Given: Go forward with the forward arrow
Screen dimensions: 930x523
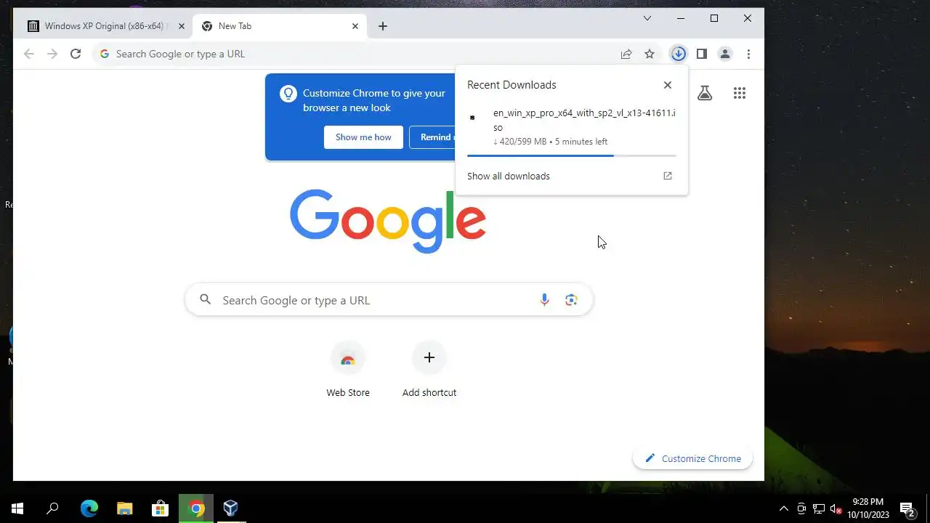Looking at the screenshot, I should [52, 54].
